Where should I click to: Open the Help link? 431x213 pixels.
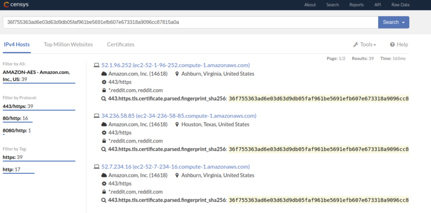pos(399,44)
